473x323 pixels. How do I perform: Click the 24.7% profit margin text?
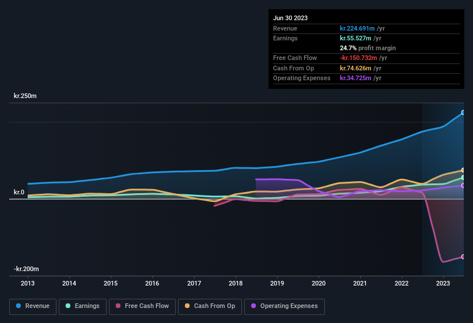368,48
